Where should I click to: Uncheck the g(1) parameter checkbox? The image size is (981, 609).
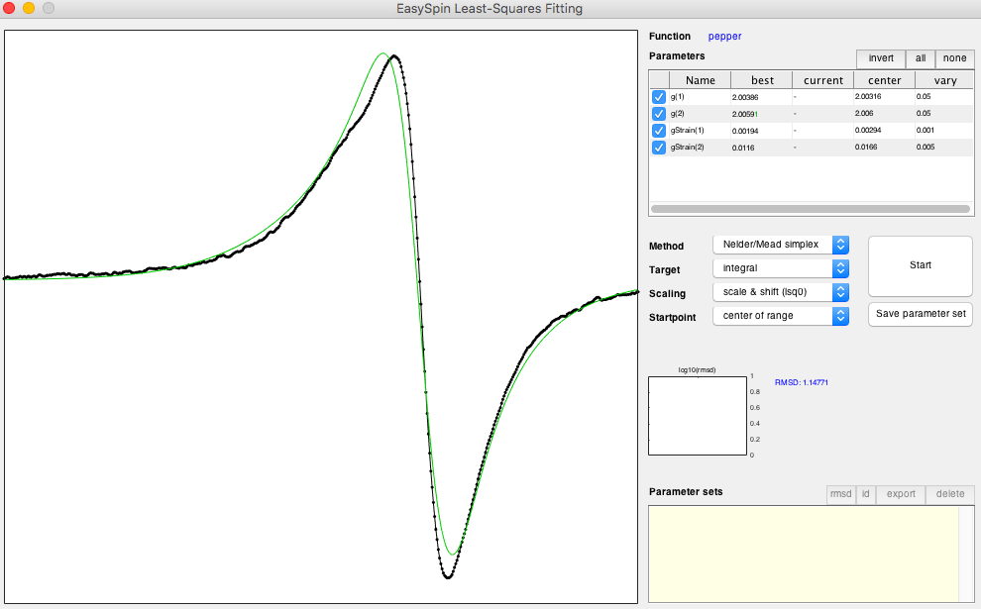658,97
